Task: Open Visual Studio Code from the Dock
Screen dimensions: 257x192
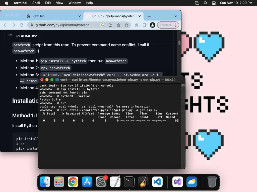Action: pos(157,181)
